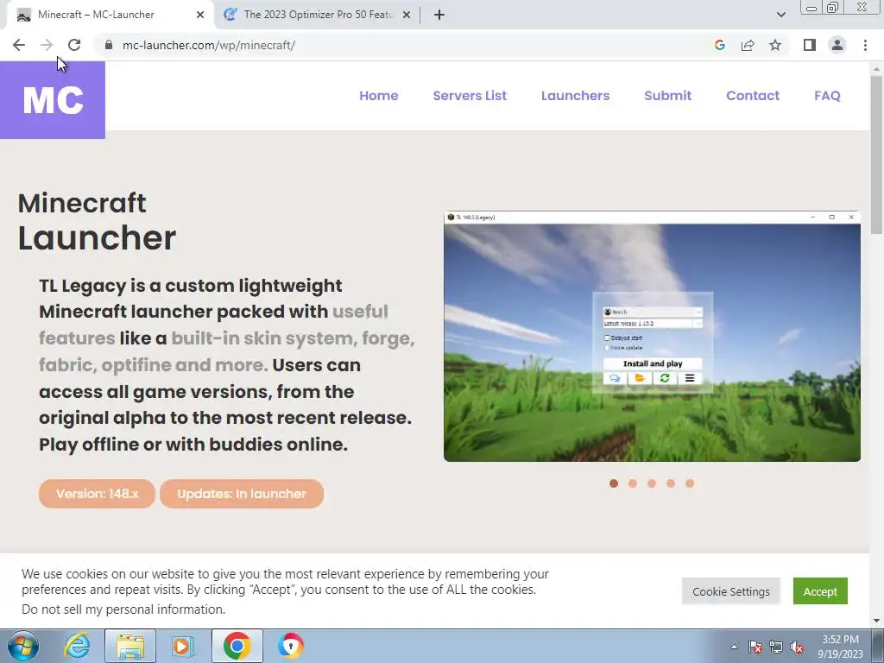The height and width of the screenshot is (663, 884).
Task: Open the Contact page
Action: (753, 95)
